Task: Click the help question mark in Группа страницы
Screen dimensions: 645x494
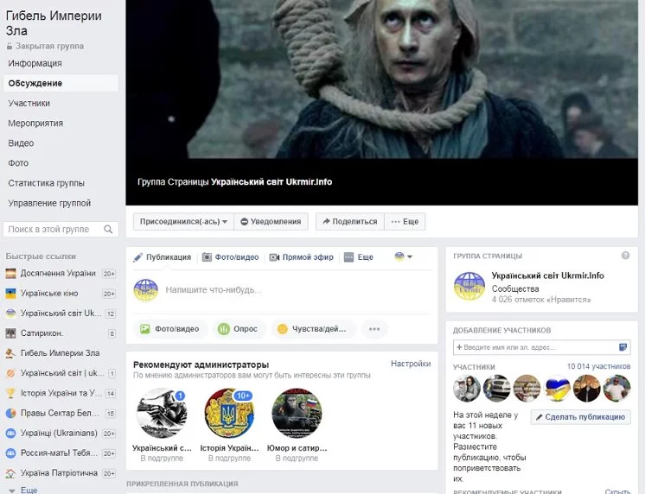Action: 626,256
